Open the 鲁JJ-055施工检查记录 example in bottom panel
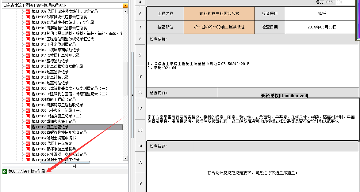Image resolution: width=360 pixels, height=192 pixels. tap(27, 172)
